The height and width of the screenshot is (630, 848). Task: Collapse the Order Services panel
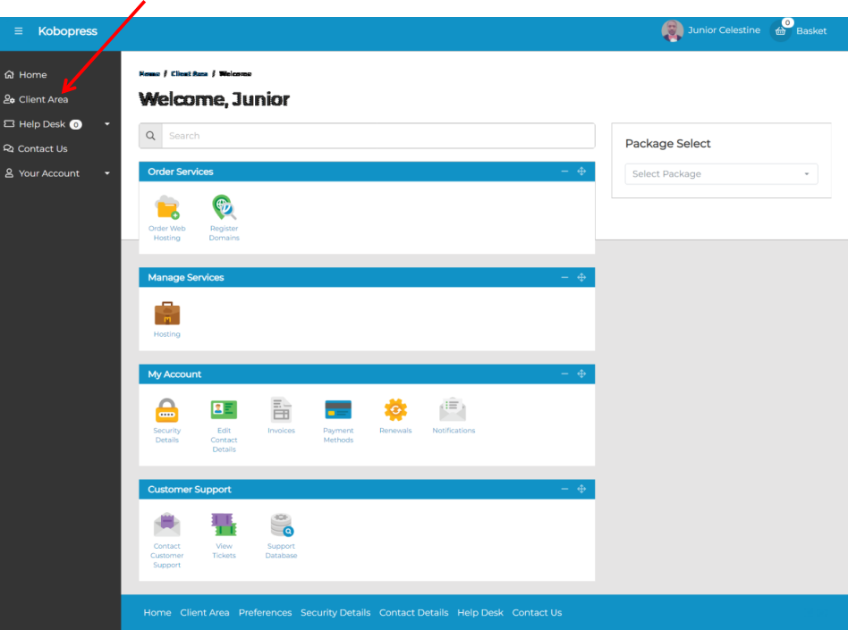coord(564,172)
